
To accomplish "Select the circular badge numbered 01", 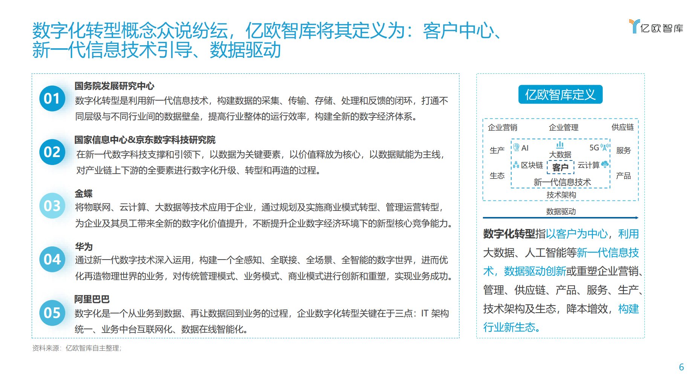I will click(53, 99).
